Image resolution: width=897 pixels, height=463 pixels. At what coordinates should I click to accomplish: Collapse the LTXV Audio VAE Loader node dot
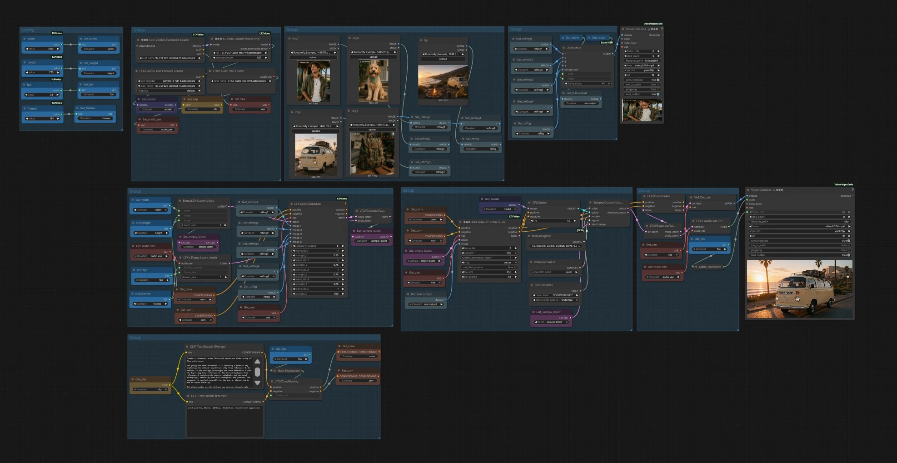(209, 71)
